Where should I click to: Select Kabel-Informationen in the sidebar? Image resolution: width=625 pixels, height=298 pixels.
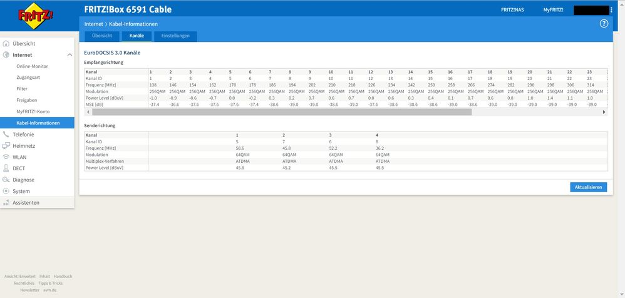(x=37, y=123)
